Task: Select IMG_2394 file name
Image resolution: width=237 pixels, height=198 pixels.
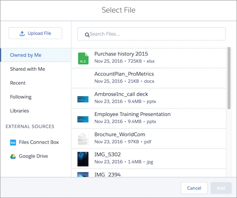Action: (x=108, y=175)
